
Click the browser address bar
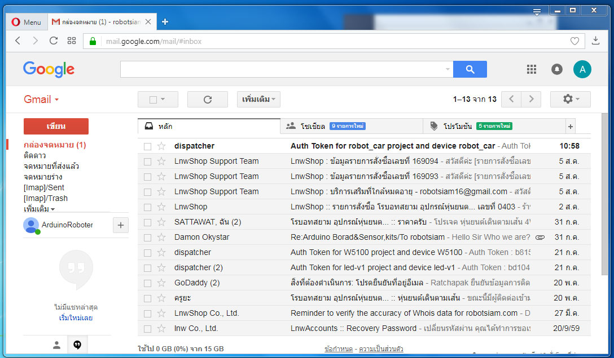coord(333,41)
